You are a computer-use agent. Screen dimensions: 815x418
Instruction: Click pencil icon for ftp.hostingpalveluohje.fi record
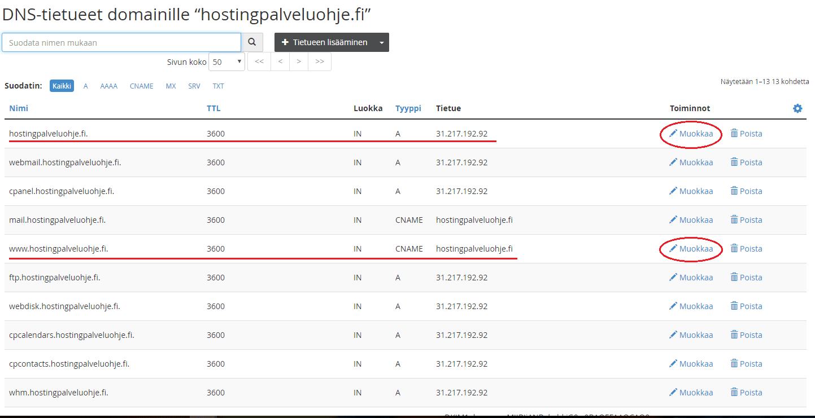click(673, 278)
